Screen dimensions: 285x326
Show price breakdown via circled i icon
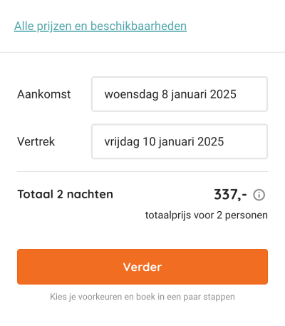259,195
